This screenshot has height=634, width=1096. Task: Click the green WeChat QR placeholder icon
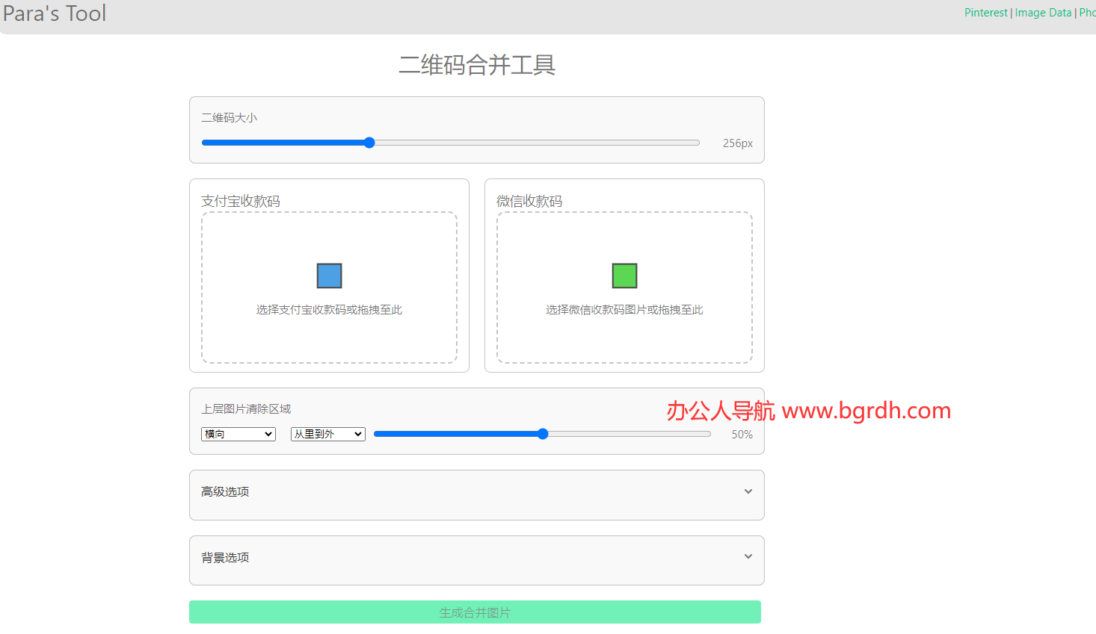tap(624, 276)
